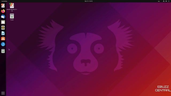
Task: Click the network status icon
Action: tap(164, 1)
